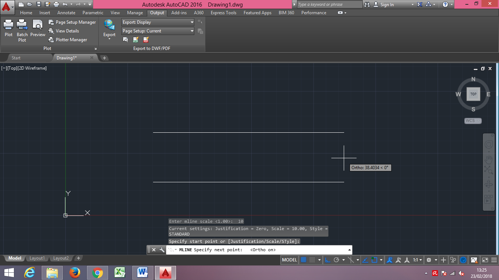Screen dimensions: 499x280
Task: Open the Export: Display dropdown
Action: pyautogui.click(x=191, y=22)
